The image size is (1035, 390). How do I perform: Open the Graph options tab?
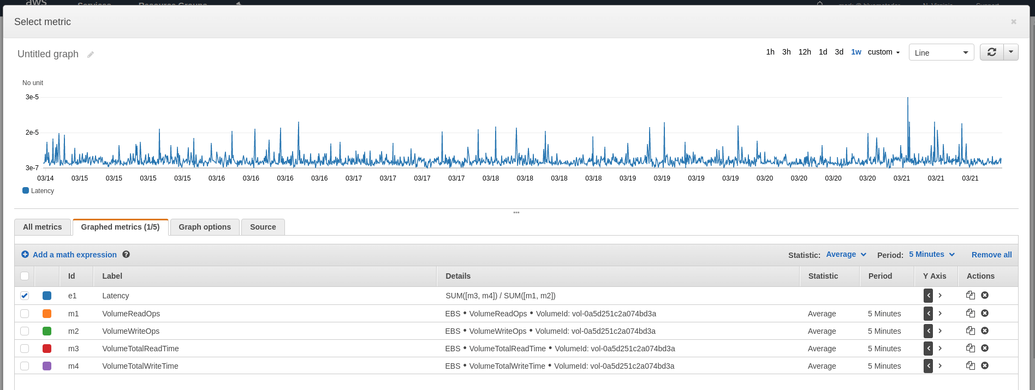coord(205,227)
